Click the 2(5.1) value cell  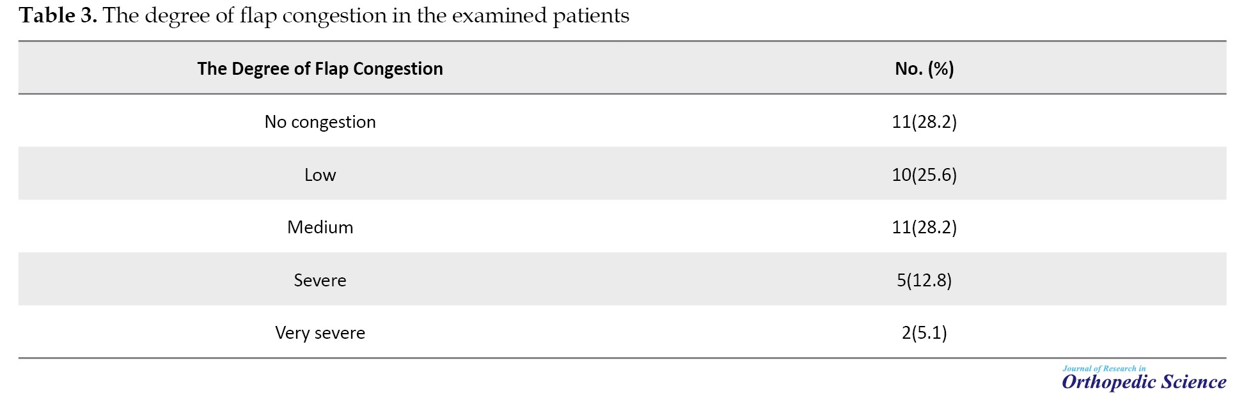tap(924, 332)
